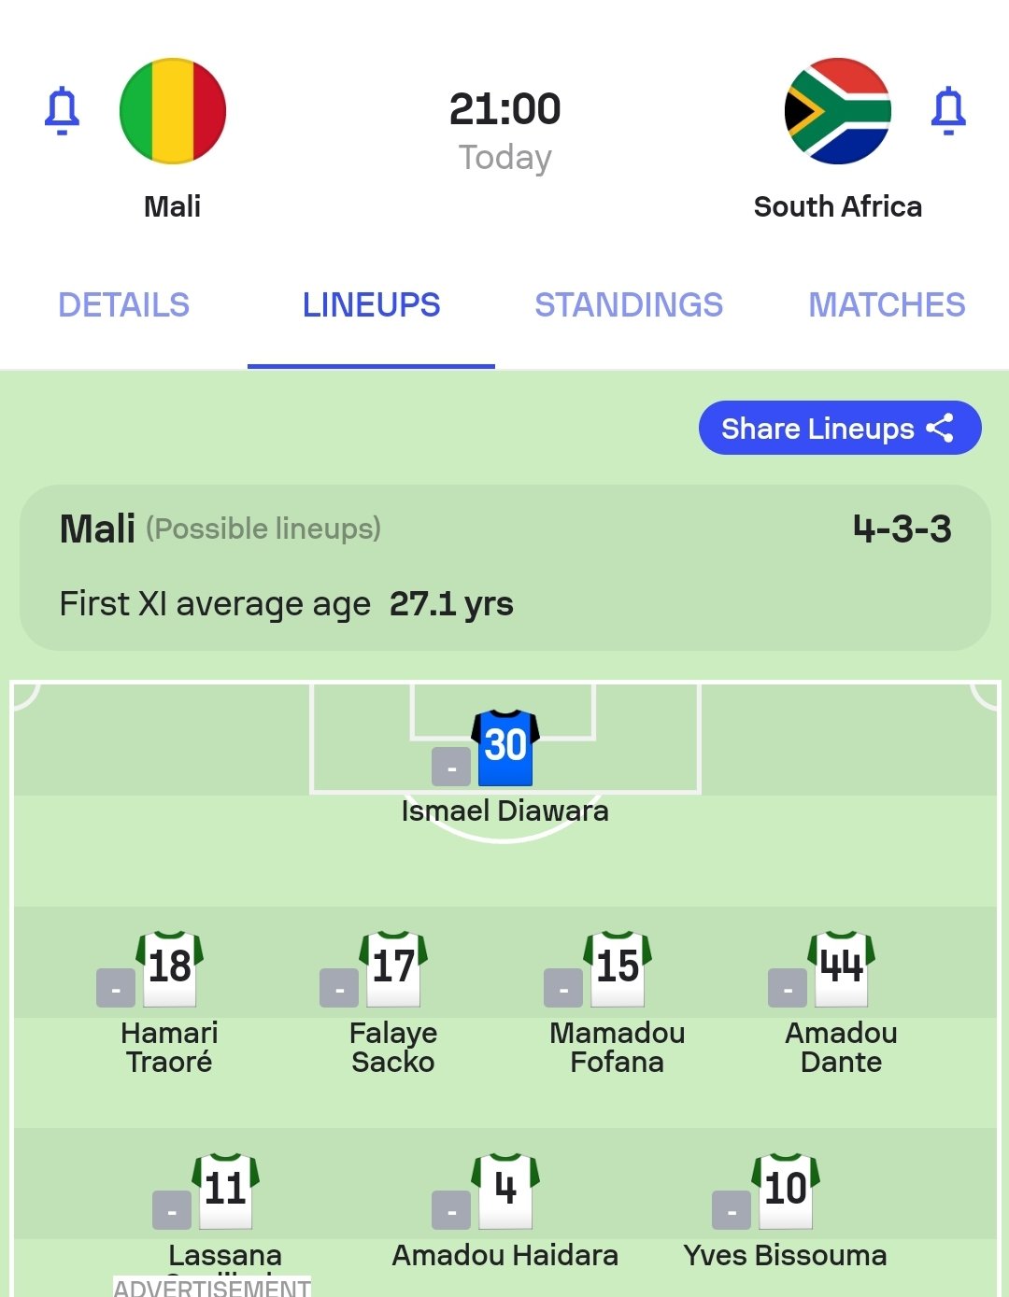Select Hamari Traoré's number 18 shirt
Screen dimensions: 1009x1297
[x=169, y=968]
